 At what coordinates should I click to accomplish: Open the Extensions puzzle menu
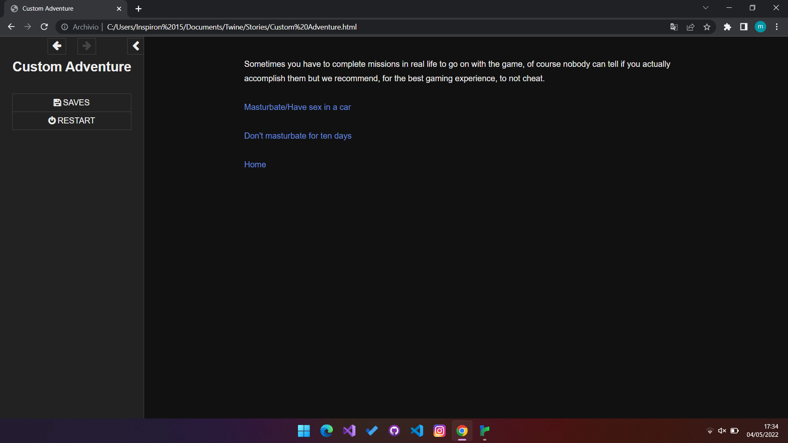point(727,27)
